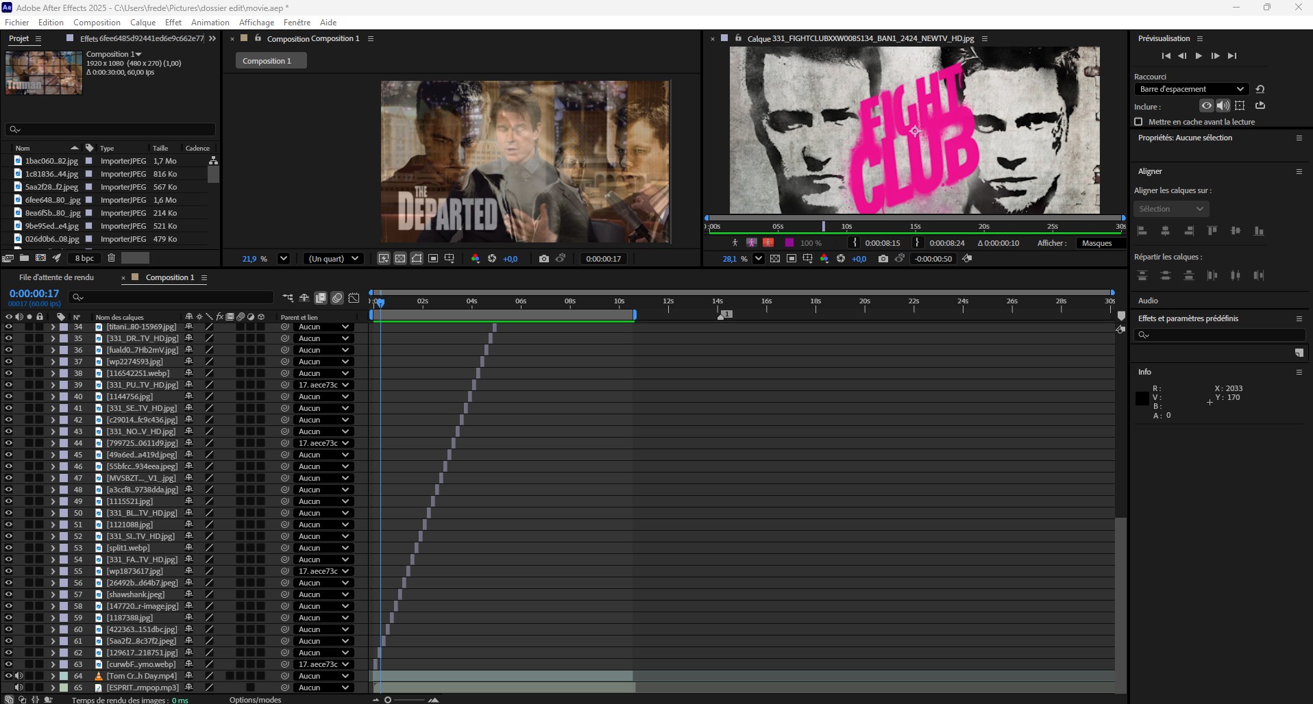Open parent dropdown for layer 39

coord(324,386)
